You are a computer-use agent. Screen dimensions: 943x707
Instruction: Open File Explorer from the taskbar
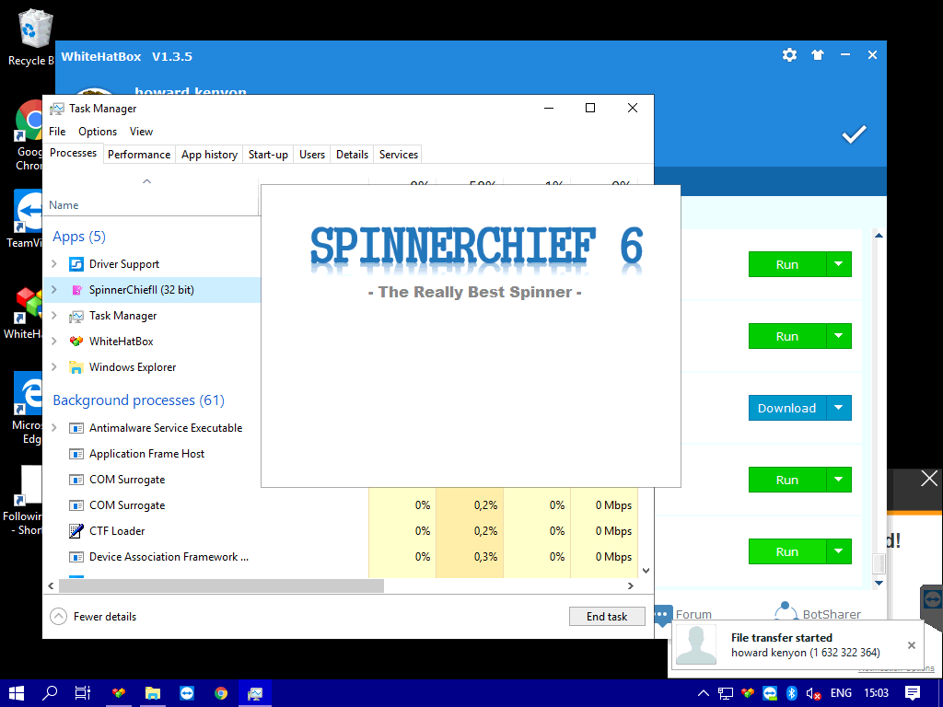(153, 693)
